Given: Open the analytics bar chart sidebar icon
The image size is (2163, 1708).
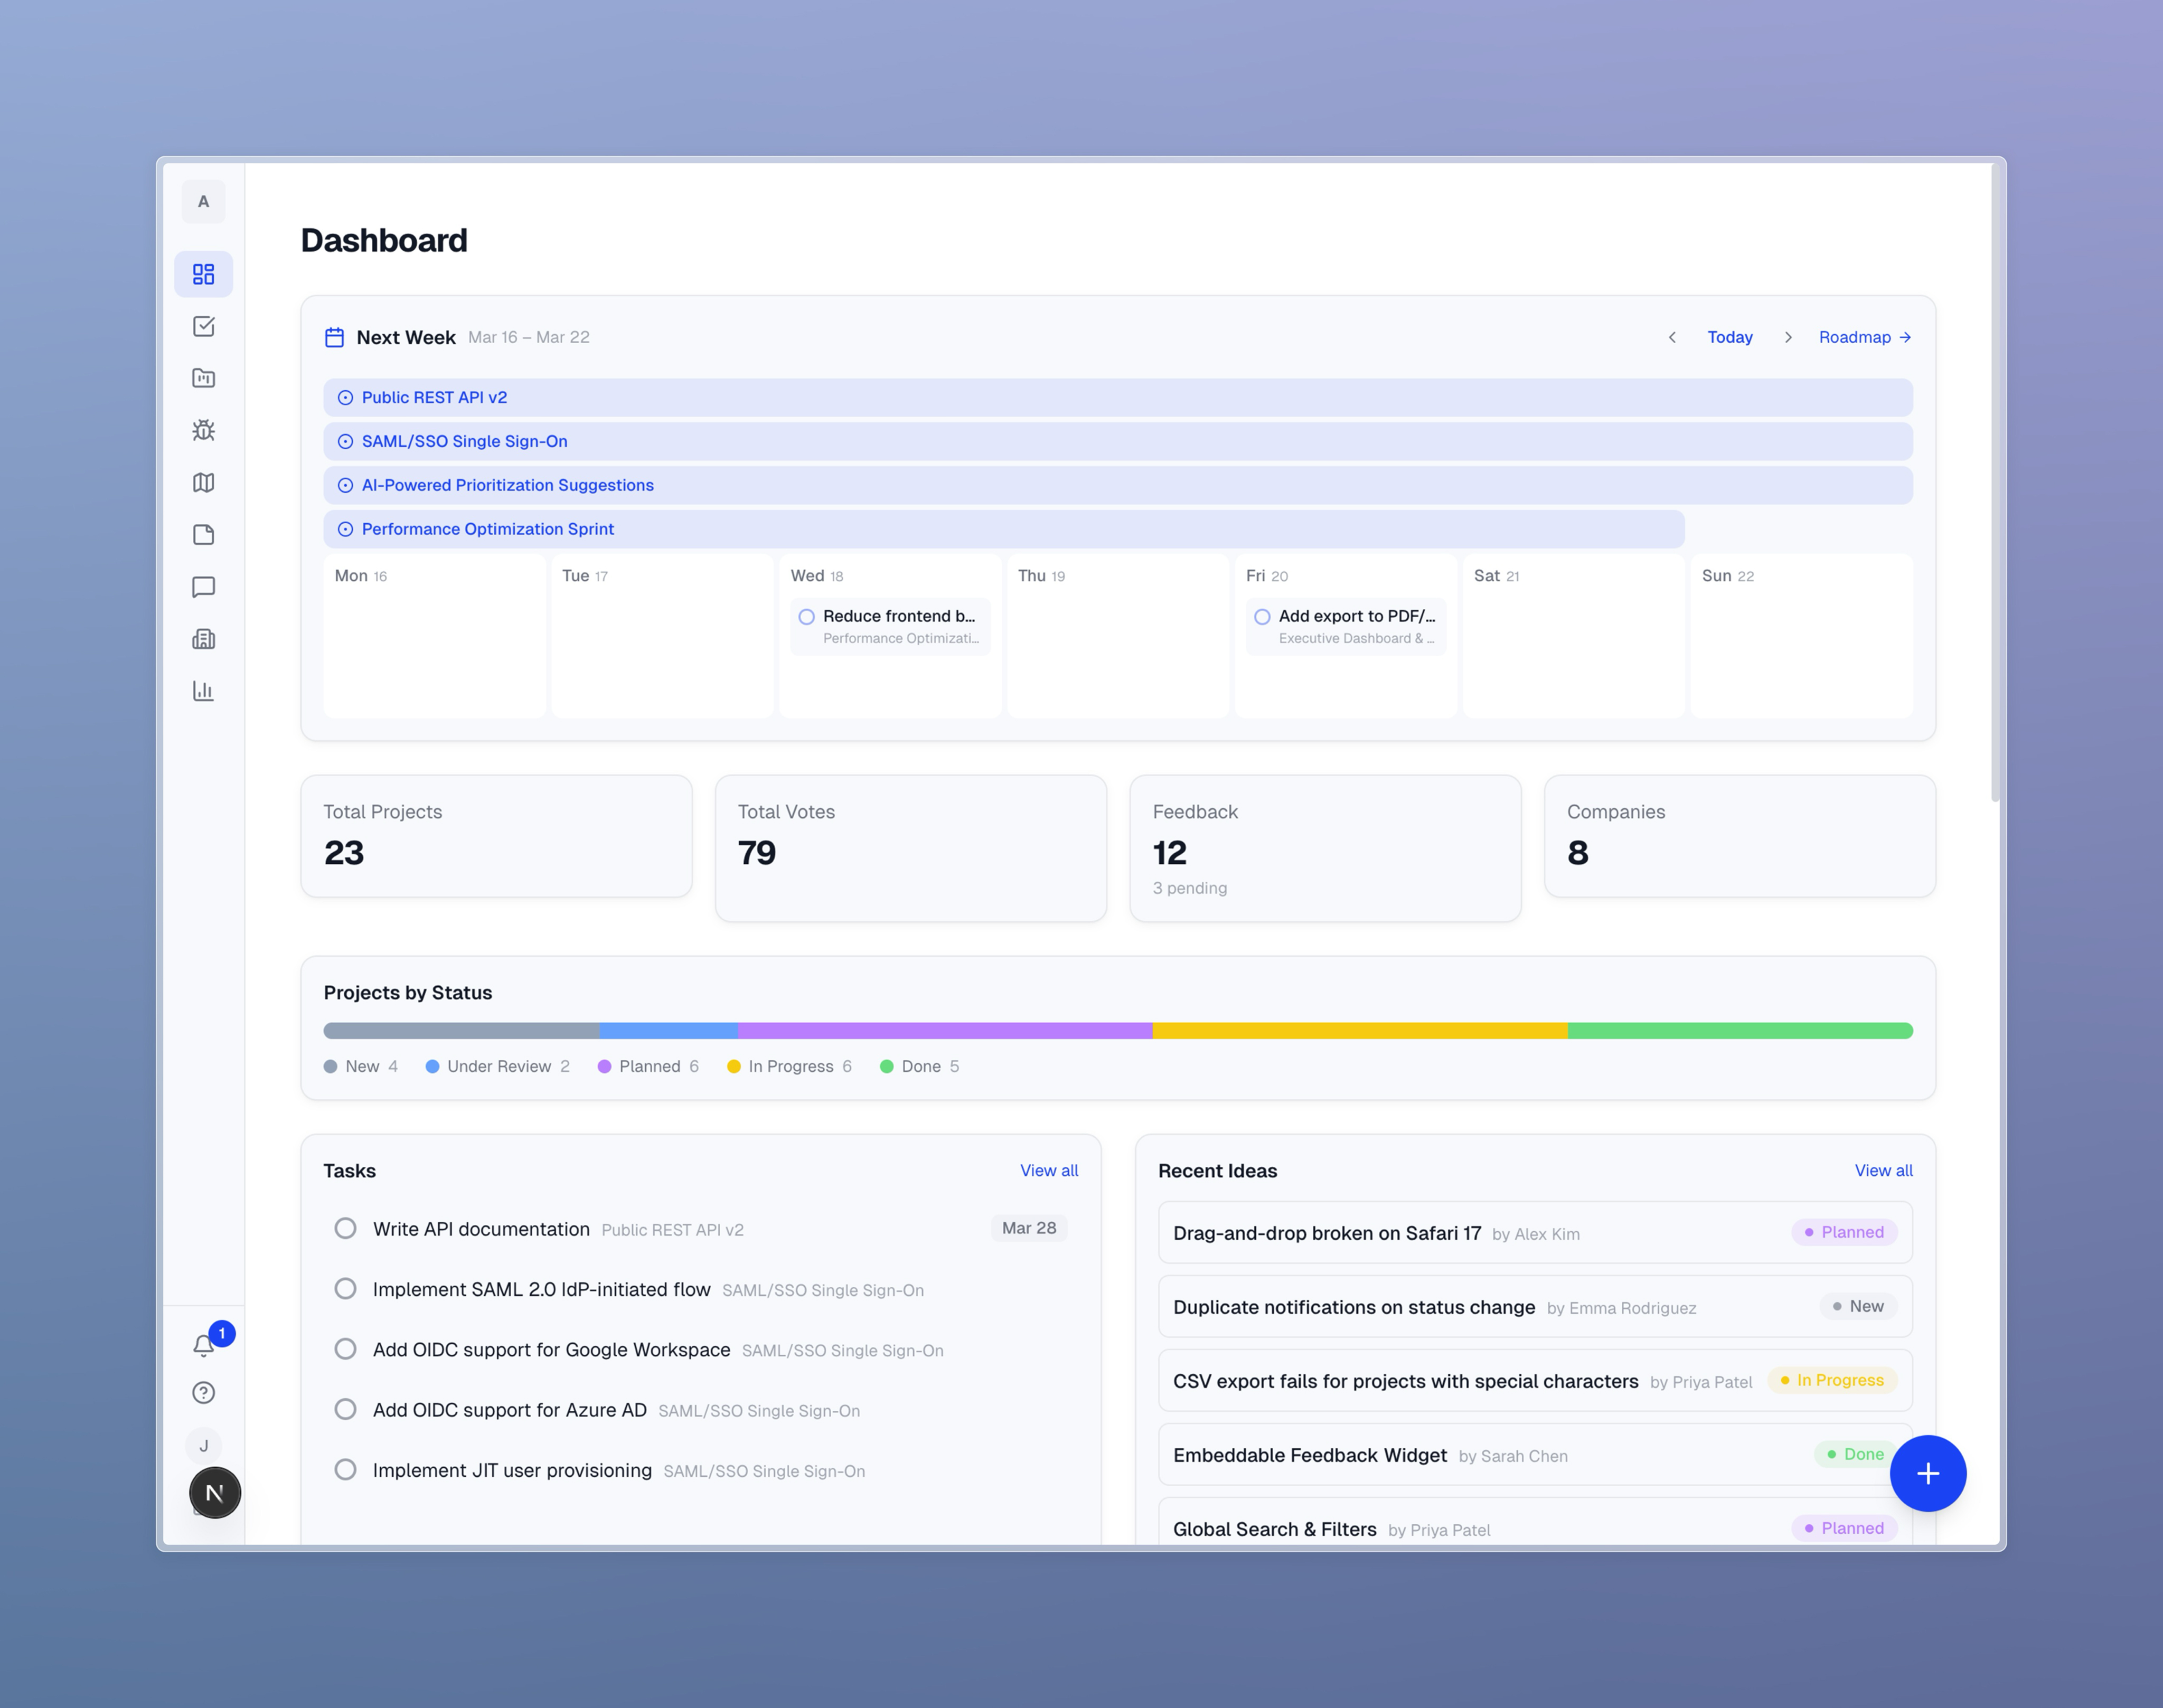Looking at the screenshot, I should pyautogui.click(x=203, y=691).
